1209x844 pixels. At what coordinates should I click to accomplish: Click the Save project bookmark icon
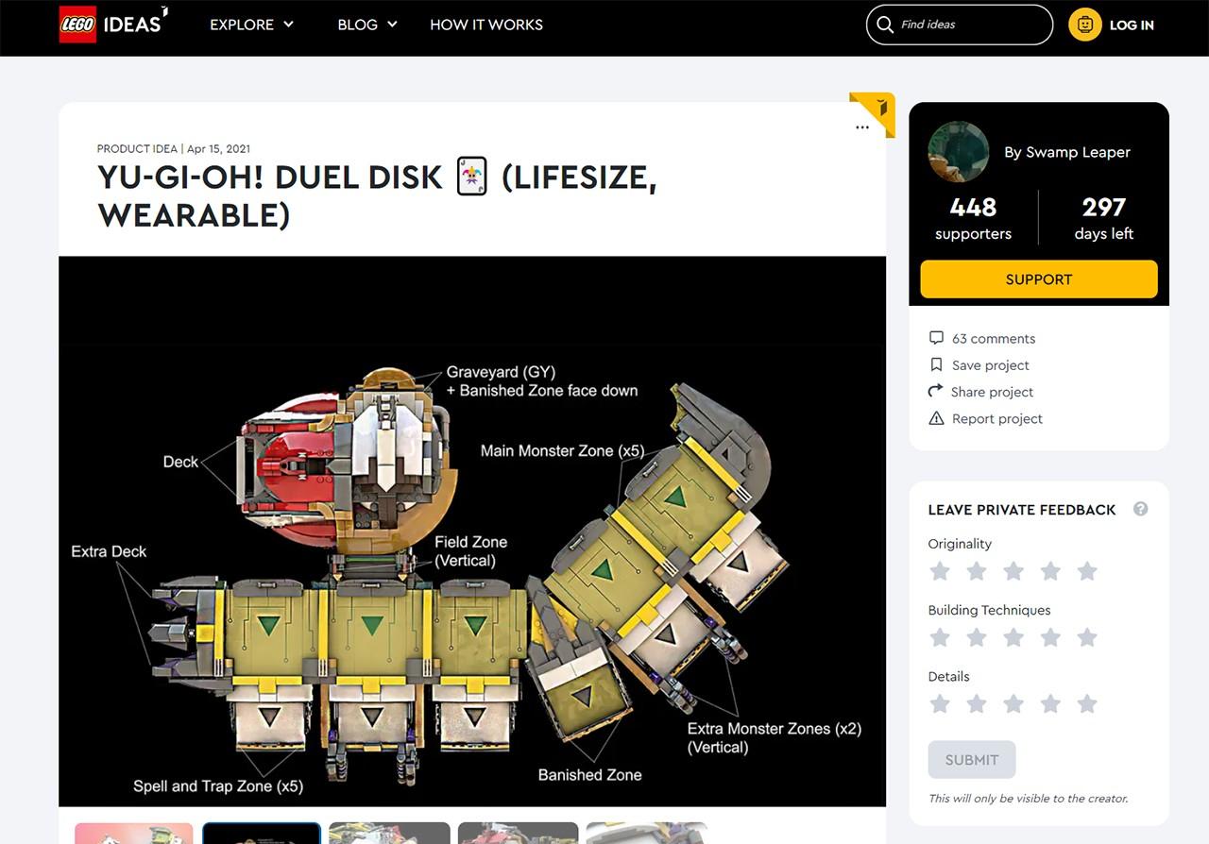pos(936,364)
